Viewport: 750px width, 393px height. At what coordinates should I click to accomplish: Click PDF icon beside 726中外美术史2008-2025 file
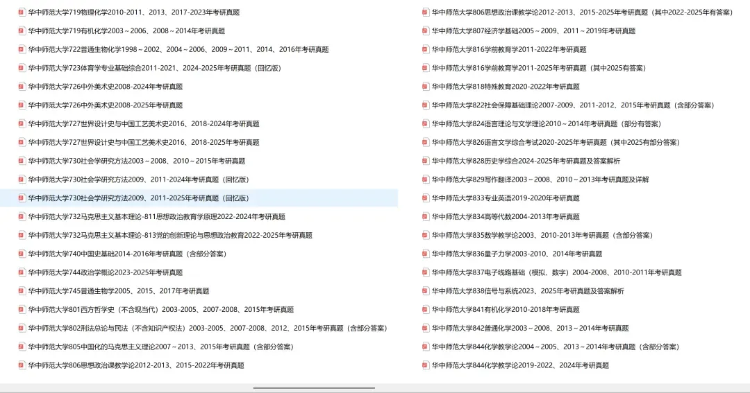(22, 105)
